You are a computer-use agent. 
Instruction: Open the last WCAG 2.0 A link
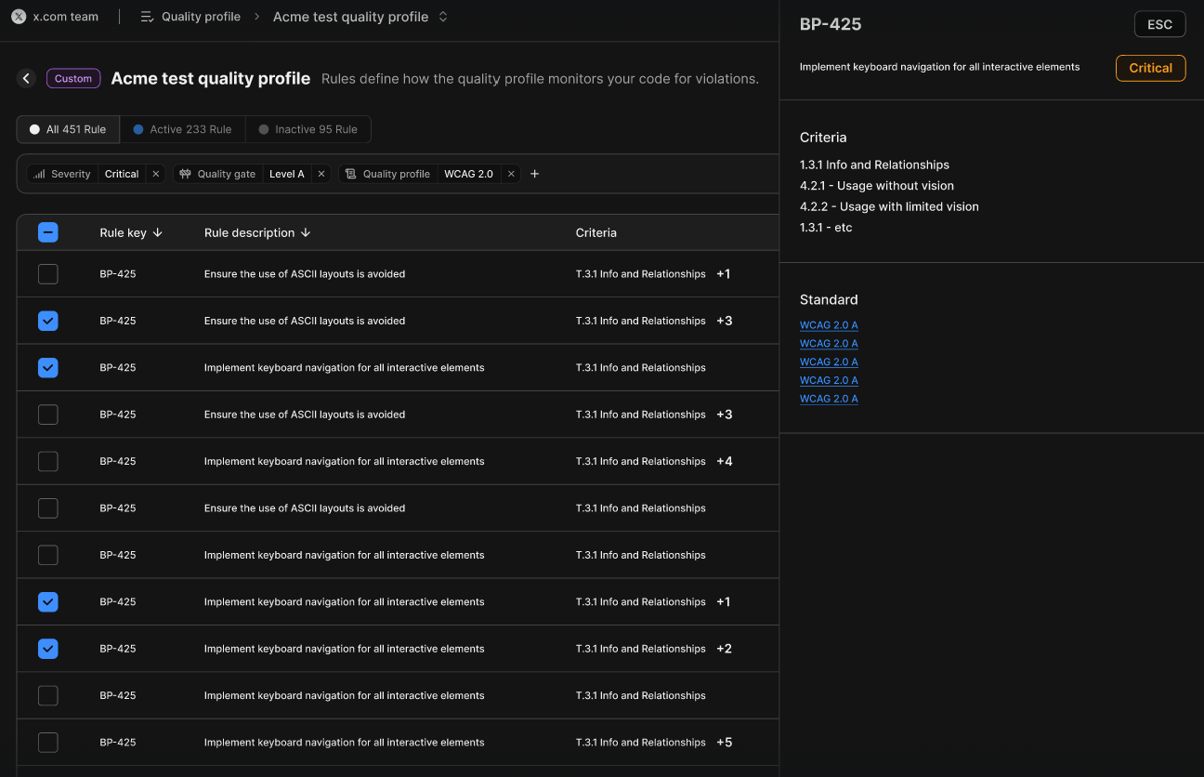coord(829,399)
